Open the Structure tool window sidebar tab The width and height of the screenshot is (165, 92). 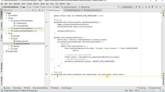tap(1, 26)
